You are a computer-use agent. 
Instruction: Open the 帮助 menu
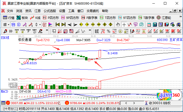pyautogui.click(x=105, y=11)
